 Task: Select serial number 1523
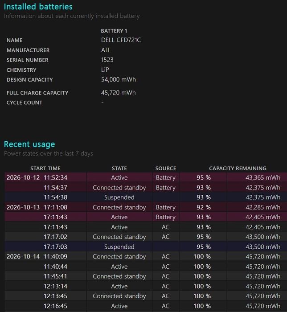pos(107,60)
